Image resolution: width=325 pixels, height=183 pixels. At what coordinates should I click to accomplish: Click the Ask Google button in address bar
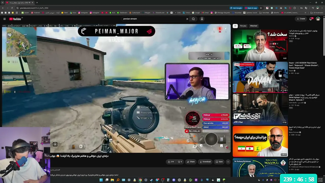[x=236, y=8]
